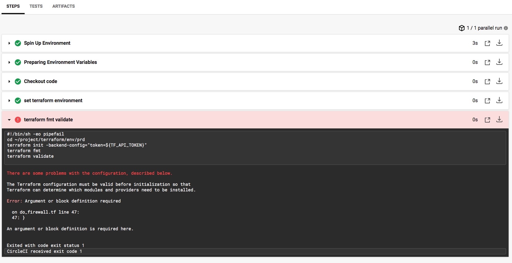Download set terraform environment step log
This screenshot has height=263, width=512.
[499, 100]
